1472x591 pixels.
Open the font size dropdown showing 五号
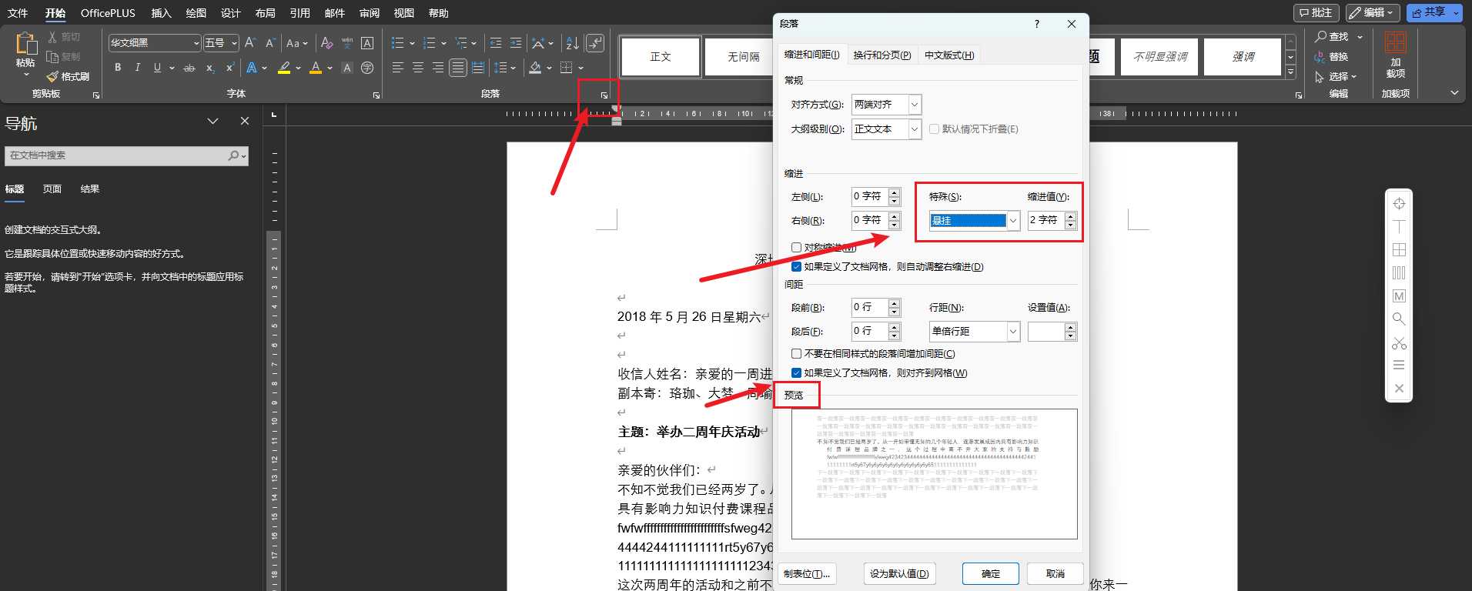point(234,43)
